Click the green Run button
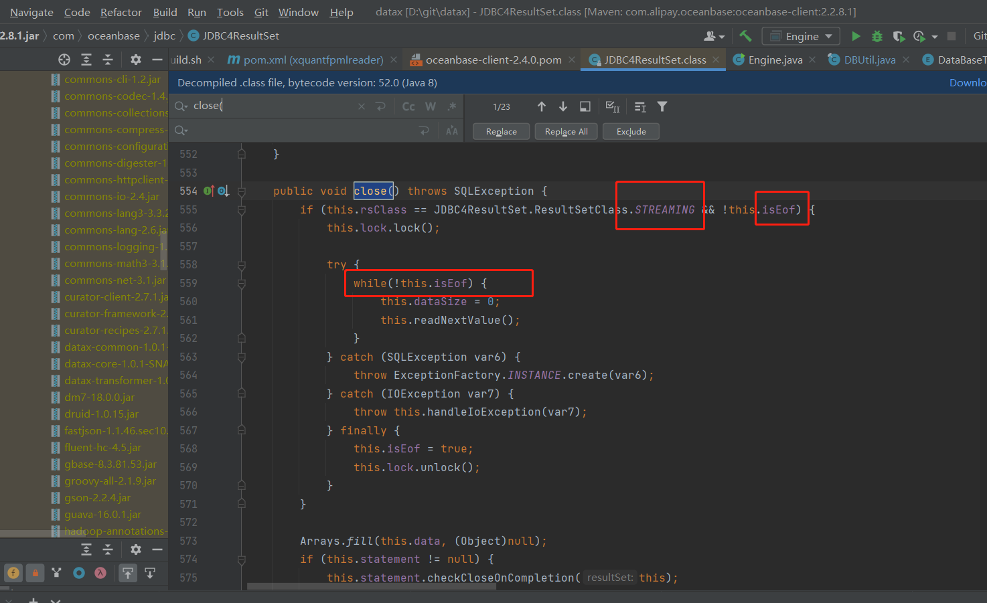The height and width of the screenshot is (603, 987). pos(855,36)
